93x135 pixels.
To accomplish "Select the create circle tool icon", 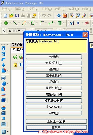I will pyautogui.click(x=24, y=23).
